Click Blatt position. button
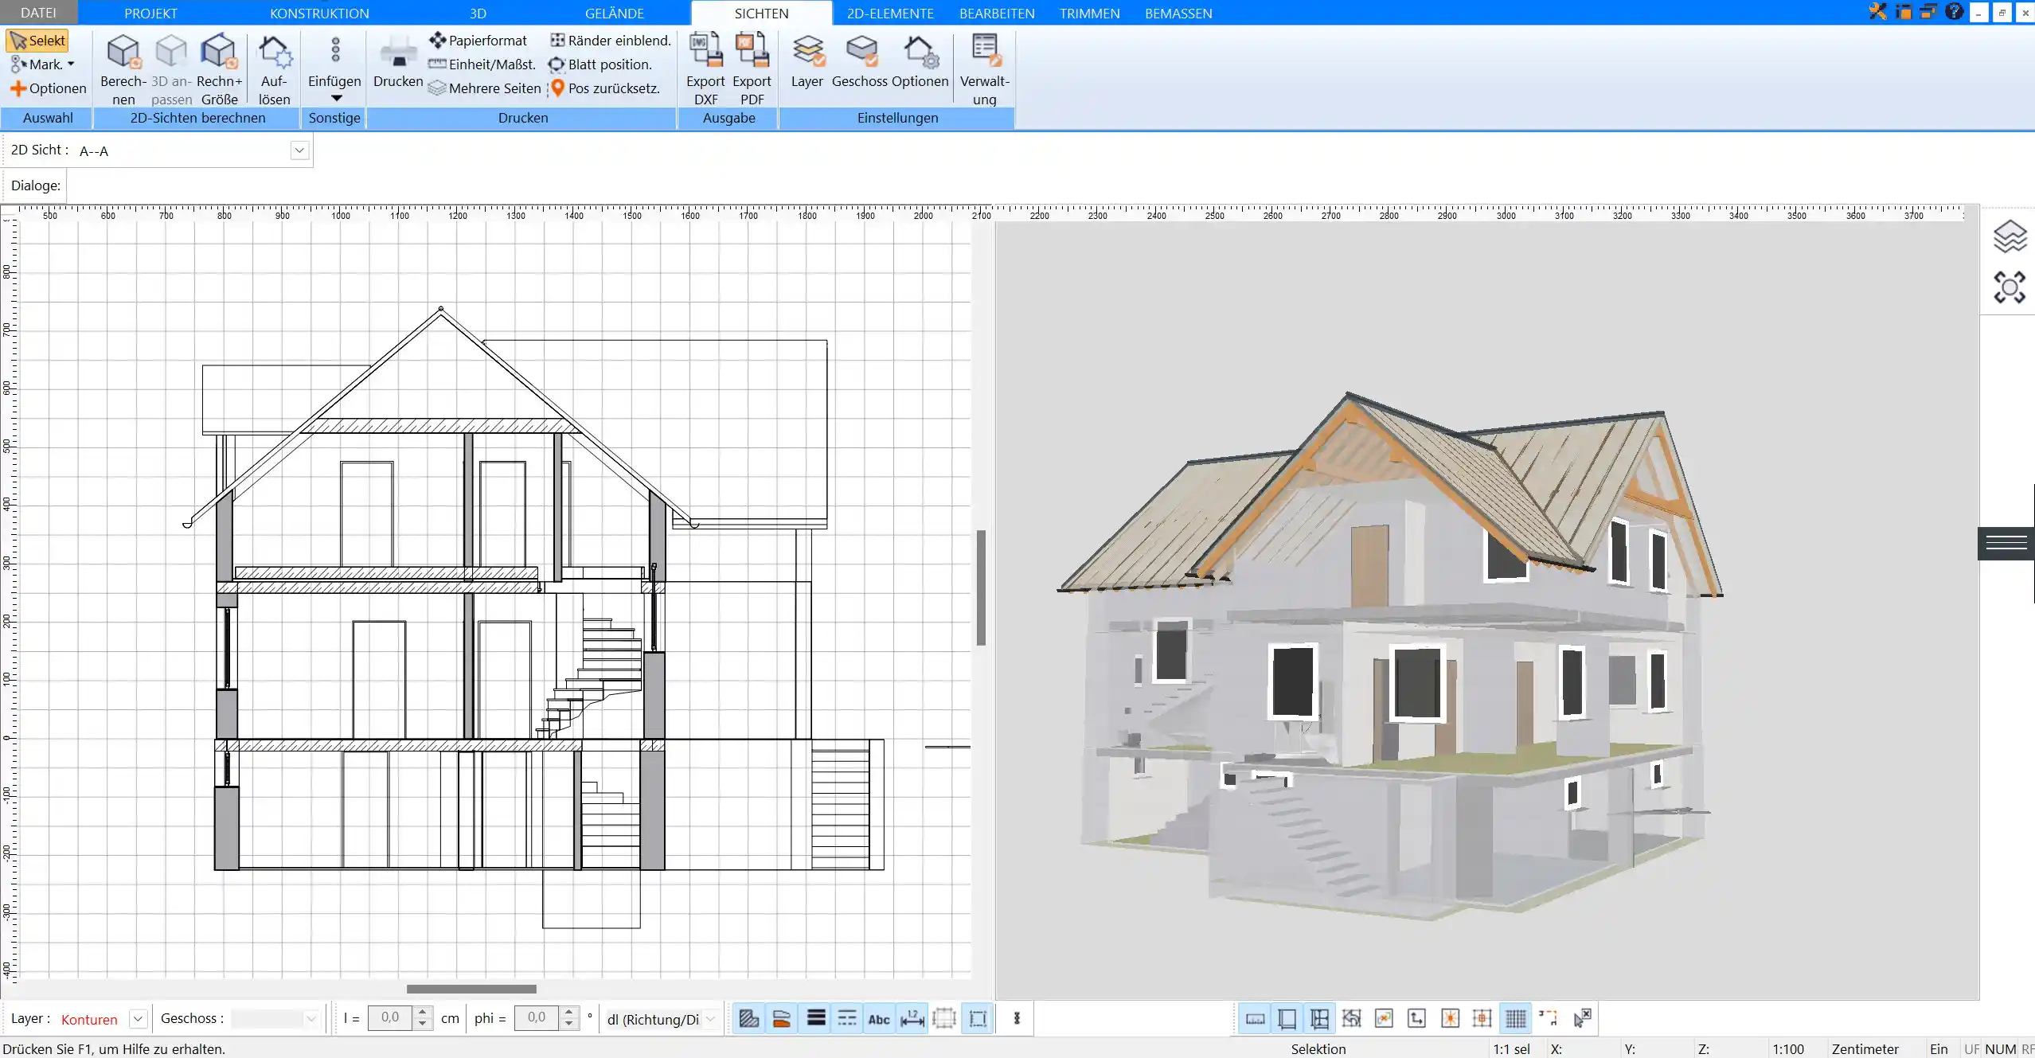The width and height of the screenshot is (2035, 1058). (x=600, y=64)
